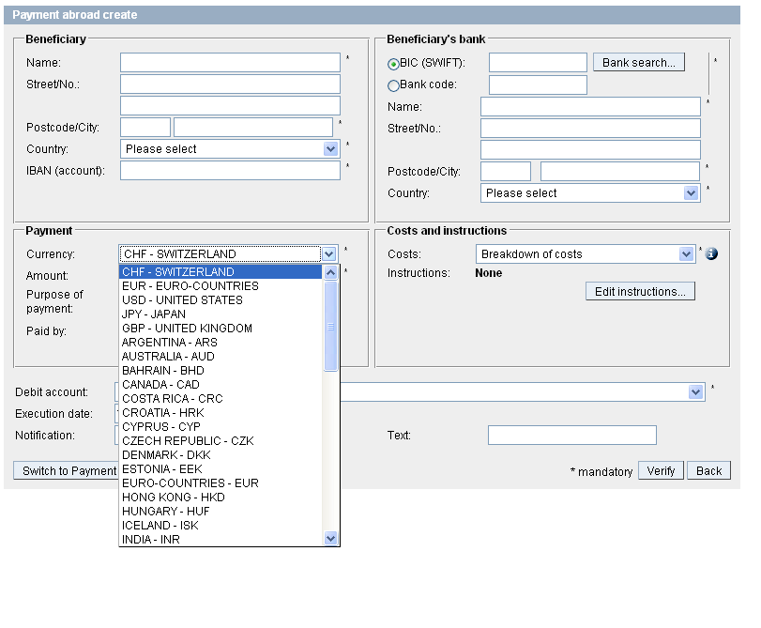Focus the Text input field
Screen dimensions: 761x628
coord(572,436)
